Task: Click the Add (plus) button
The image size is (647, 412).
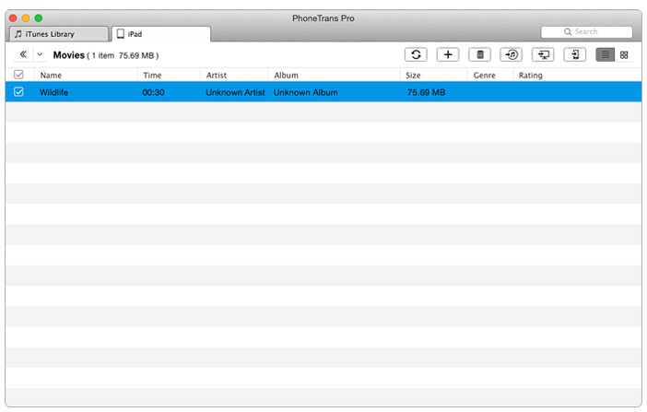Action: [x=448, y=54]
